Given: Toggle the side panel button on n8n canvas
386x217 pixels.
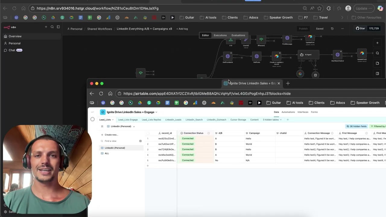Looking at the screenshot, I should point(377,74).
